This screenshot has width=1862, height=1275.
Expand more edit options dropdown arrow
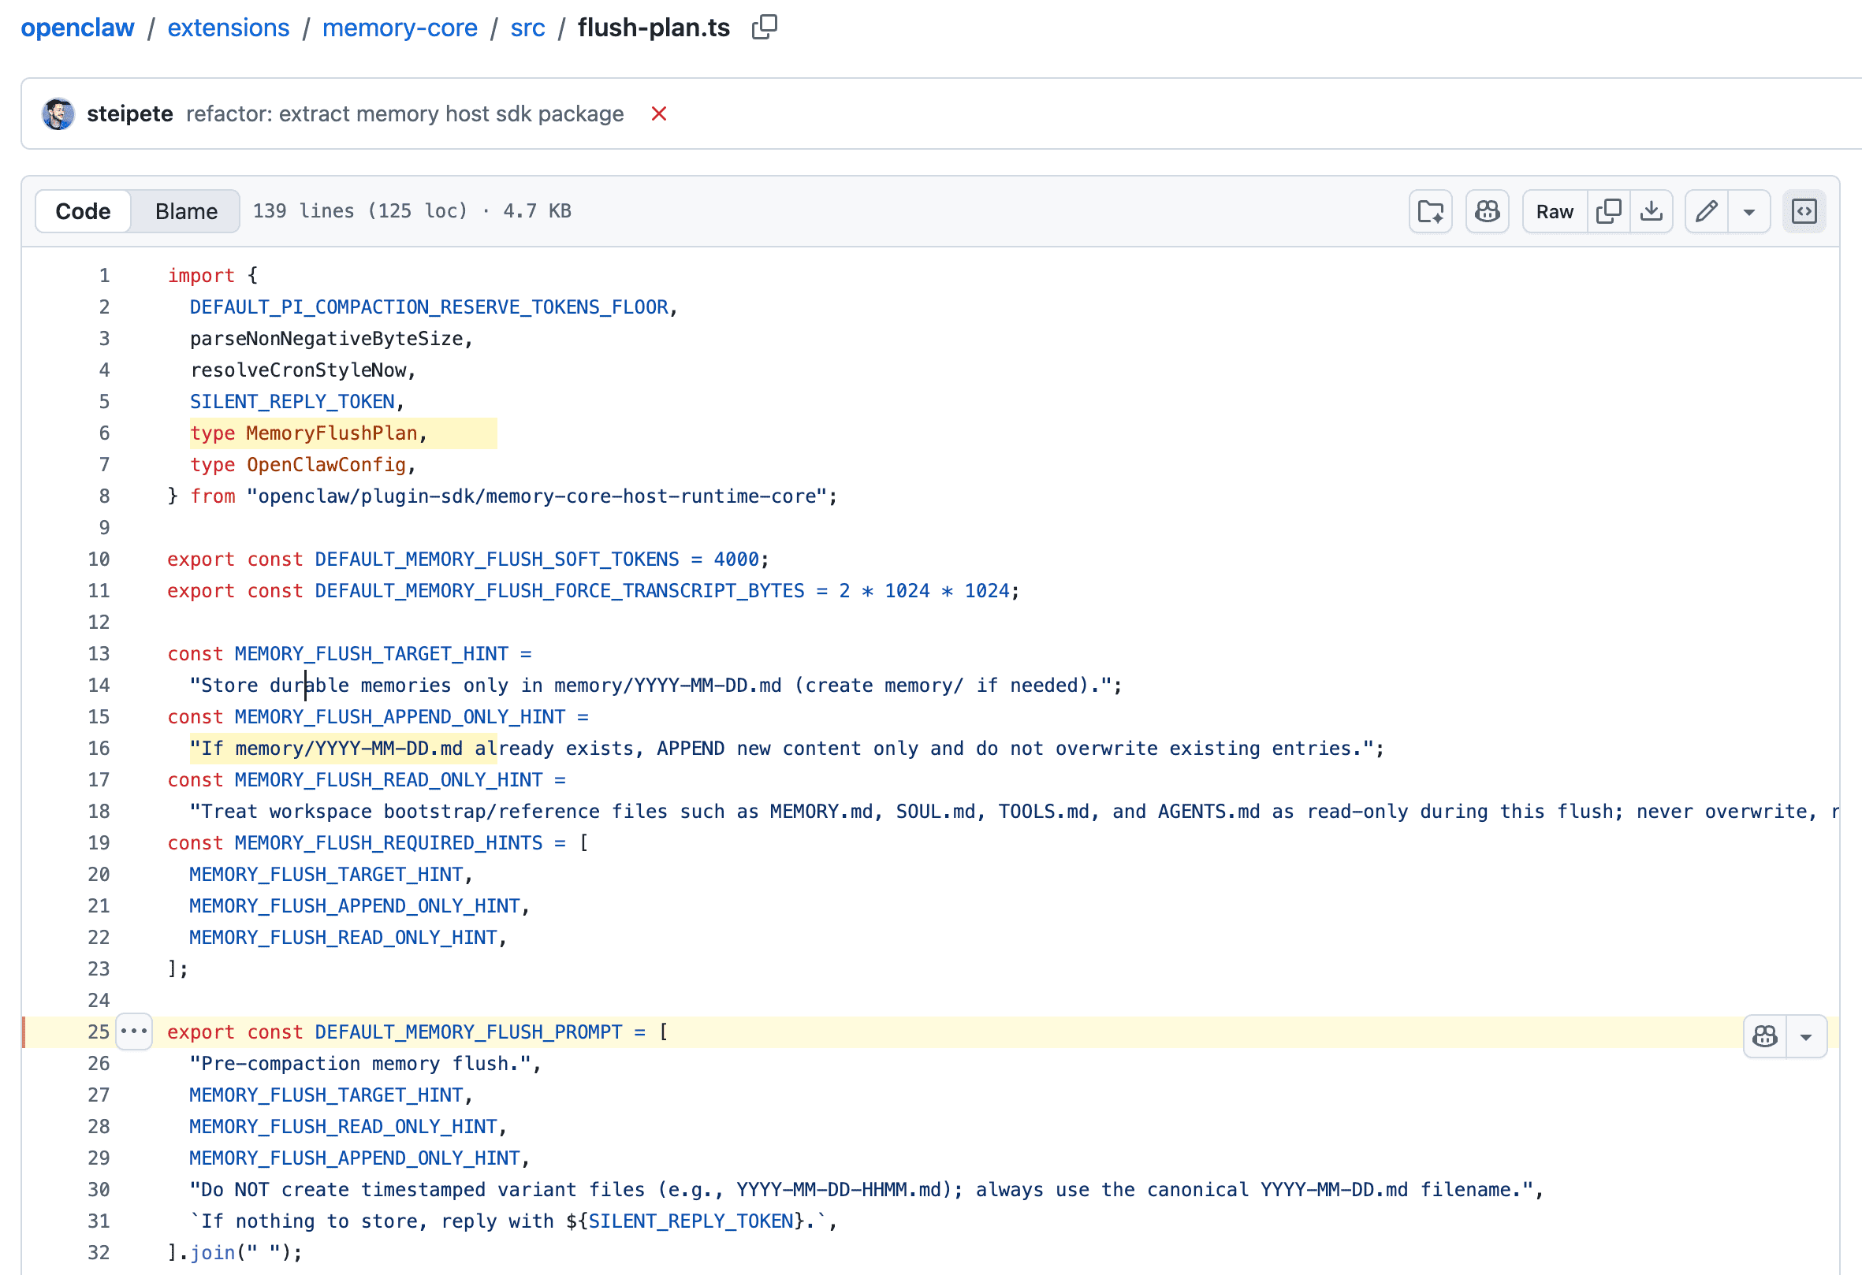(1749, 211)
